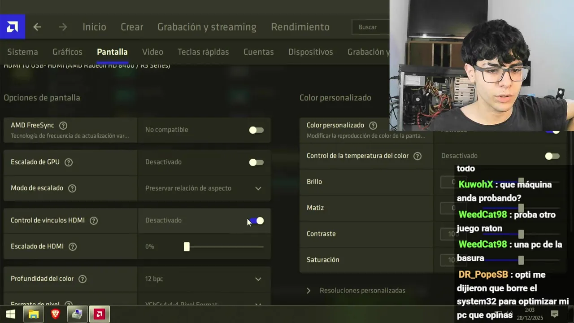This screenshot has height=323, width=574.
Task: Open Grabación y streaming section
Action: (207, 27)
